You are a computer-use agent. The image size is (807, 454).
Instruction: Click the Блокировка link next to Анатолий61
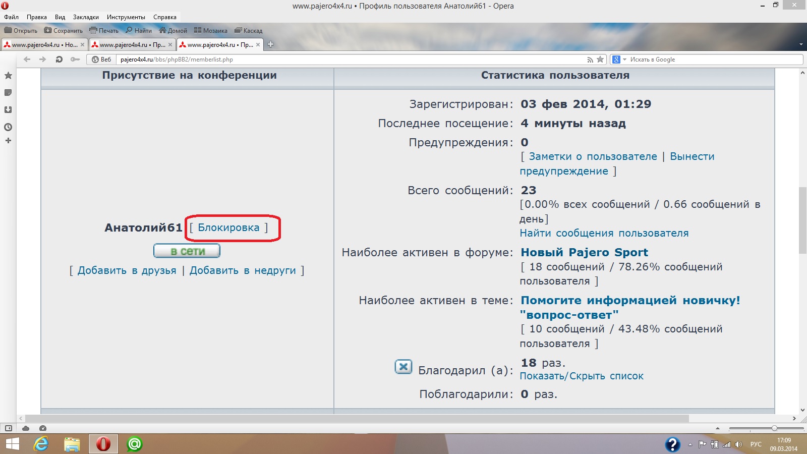click(228, 228)
